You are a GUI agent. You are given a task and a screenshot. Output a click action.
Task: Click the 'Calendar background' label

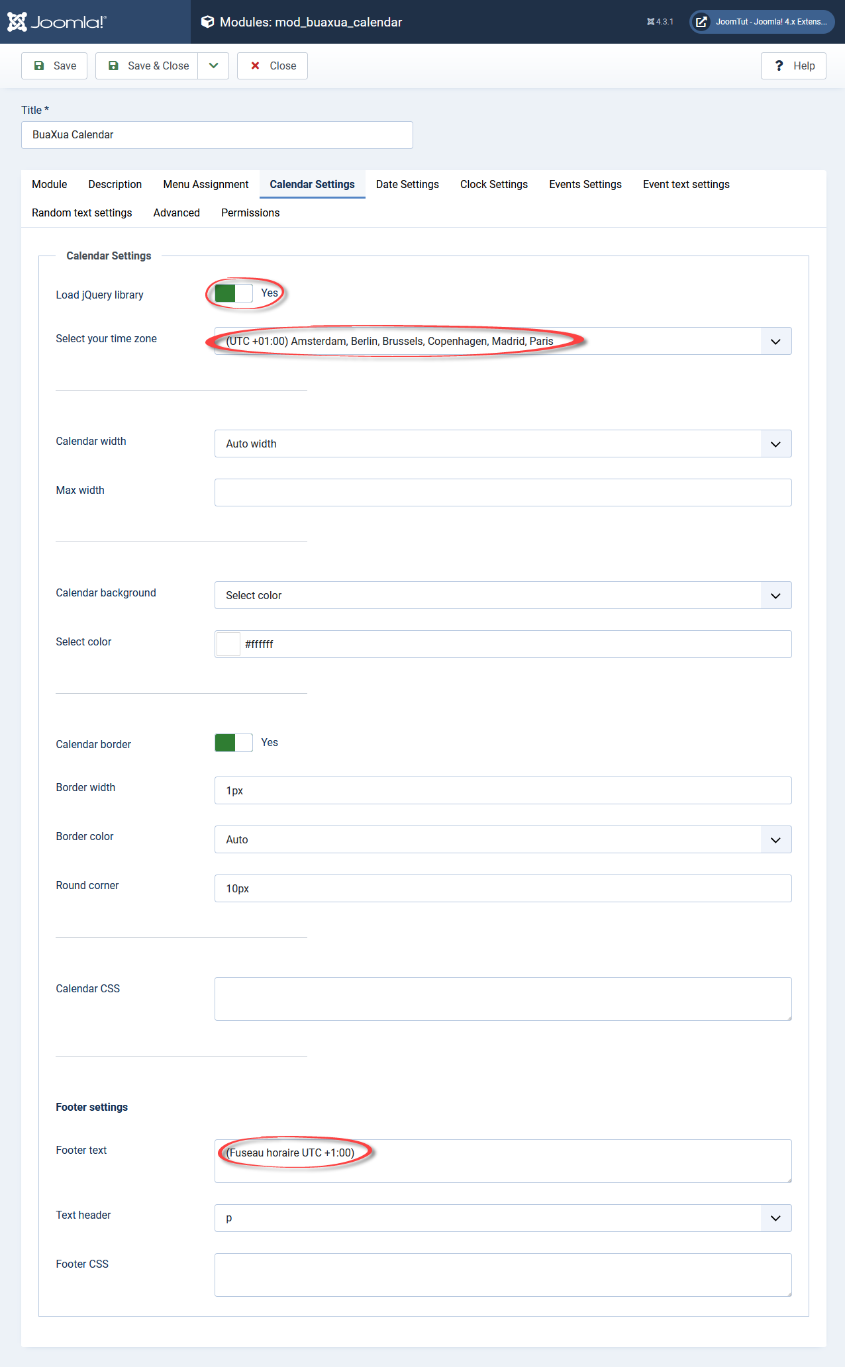pyautogui.click(x=106, y=592)
